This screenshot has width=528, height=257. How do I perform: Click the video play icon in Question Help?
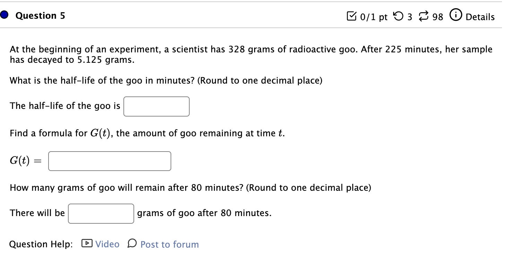86,244
